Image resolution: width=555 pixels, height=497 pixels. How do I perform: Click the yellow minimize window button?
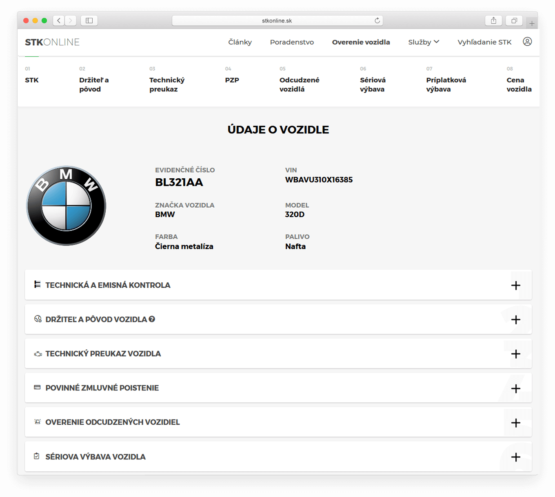click(35, 20)
